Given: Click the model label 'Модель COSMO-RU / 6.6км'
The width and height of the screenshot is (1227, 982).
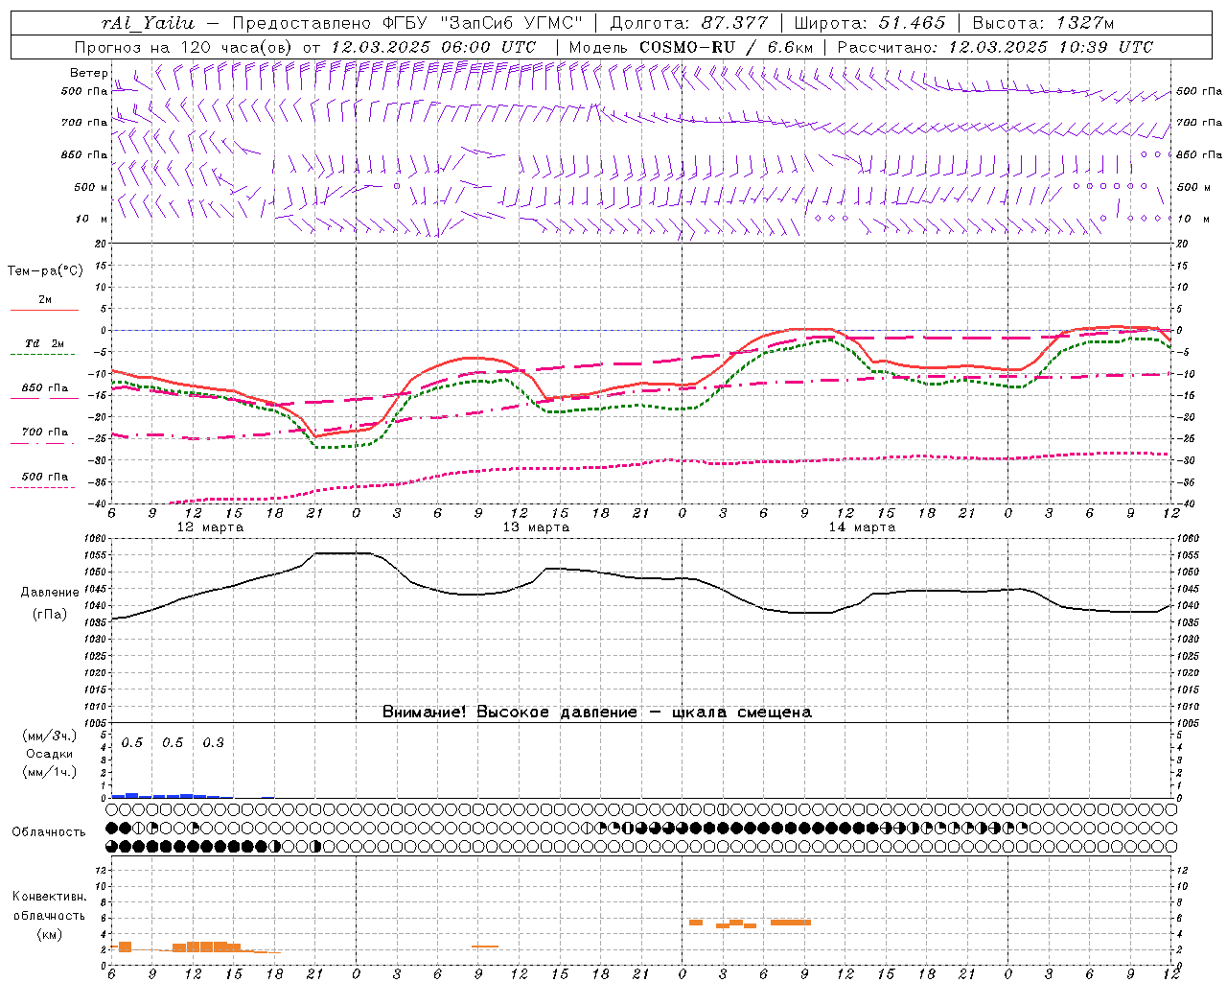Looking at the screenshot, I should pos(690,47).
